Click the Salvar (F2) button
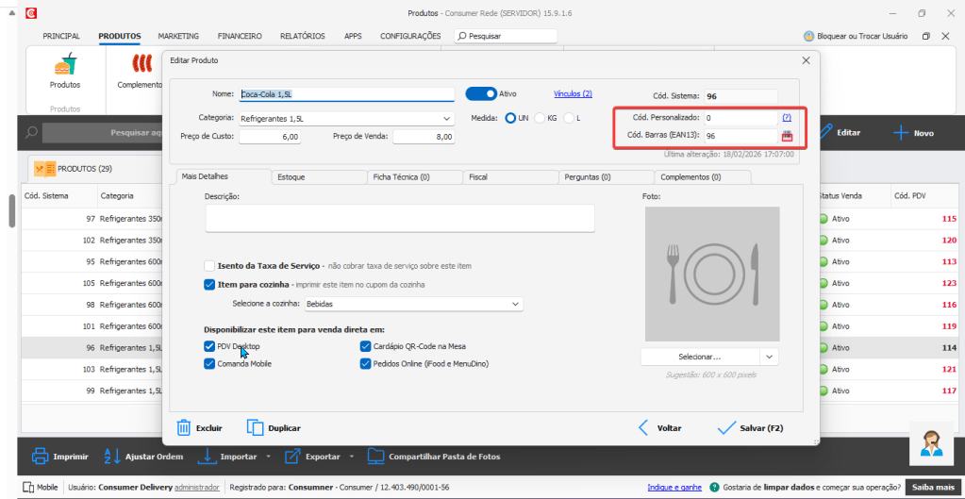This screenshot has height=499, width=965. [749, 427]
